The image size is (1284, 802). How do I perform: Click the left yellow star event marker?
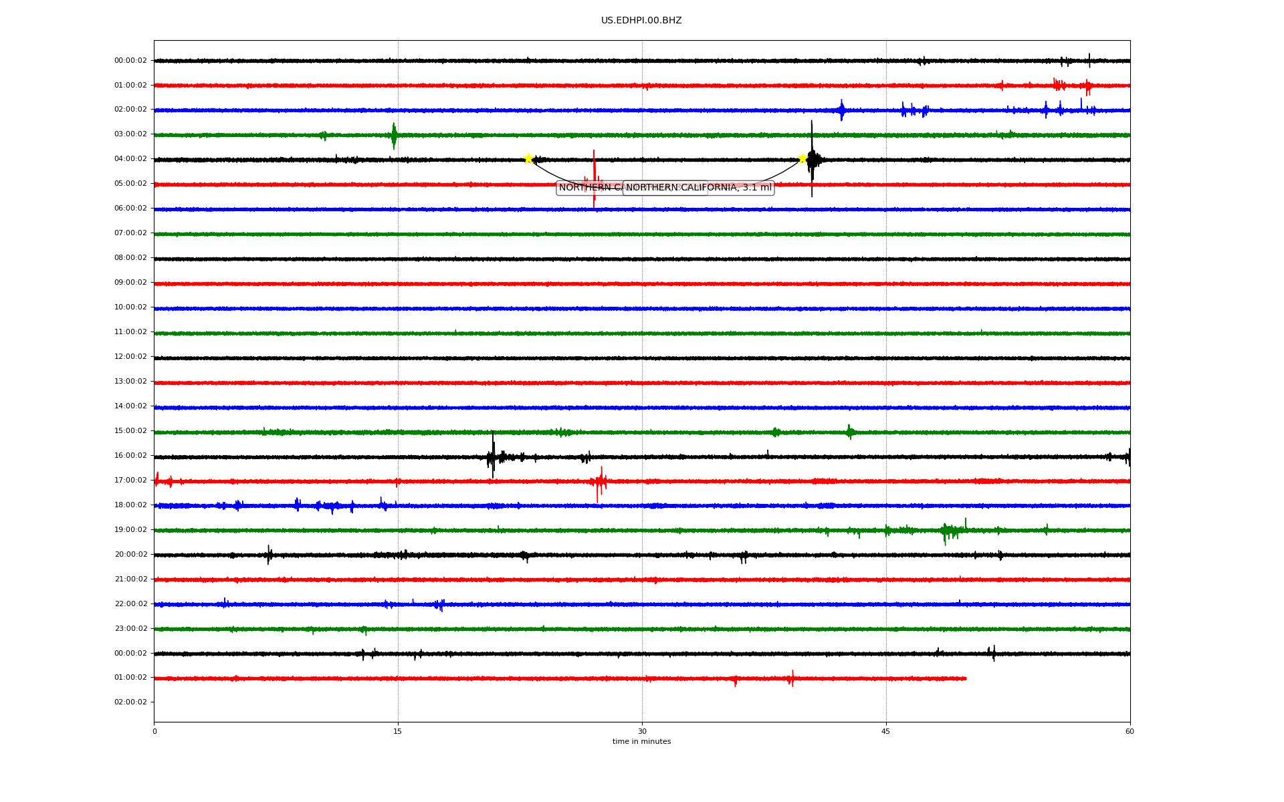(x=528, y=158)
